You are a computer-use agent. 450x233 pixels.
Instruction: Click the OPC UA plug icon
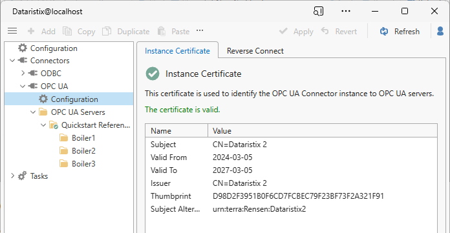coord(33,86)
